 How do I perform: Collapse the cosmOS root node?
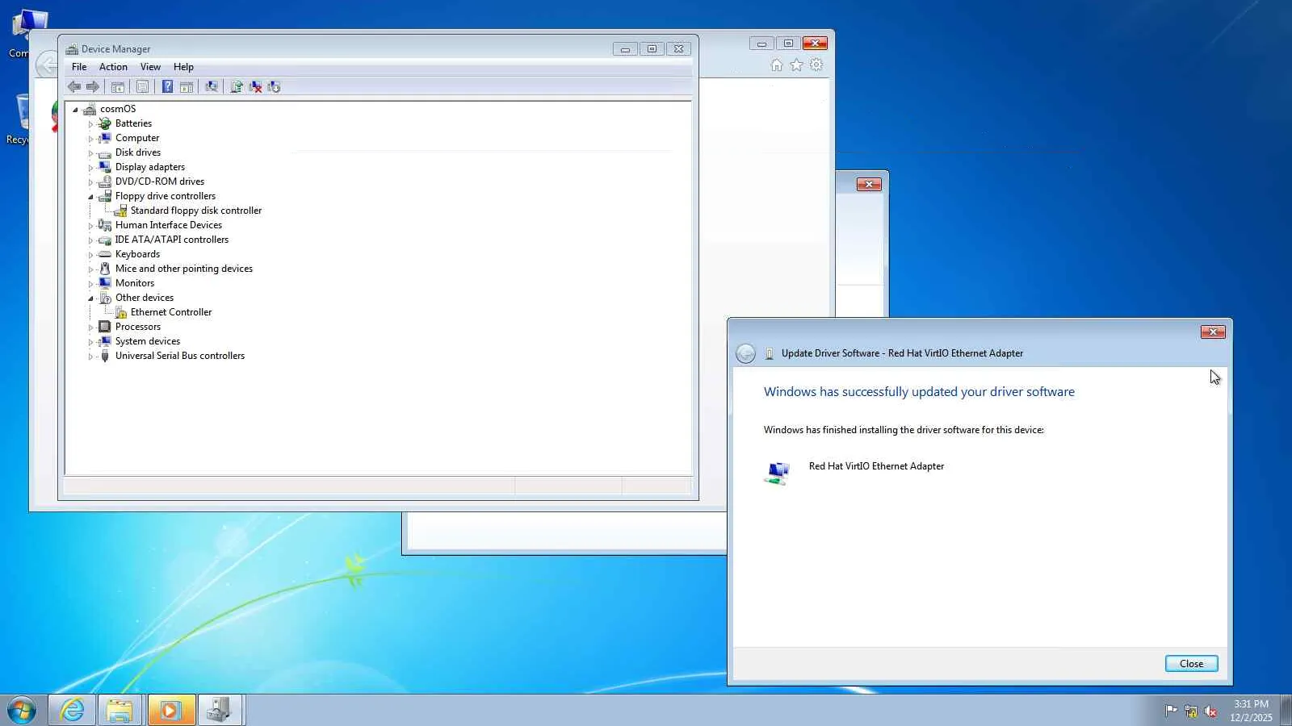tap(75, 110)
